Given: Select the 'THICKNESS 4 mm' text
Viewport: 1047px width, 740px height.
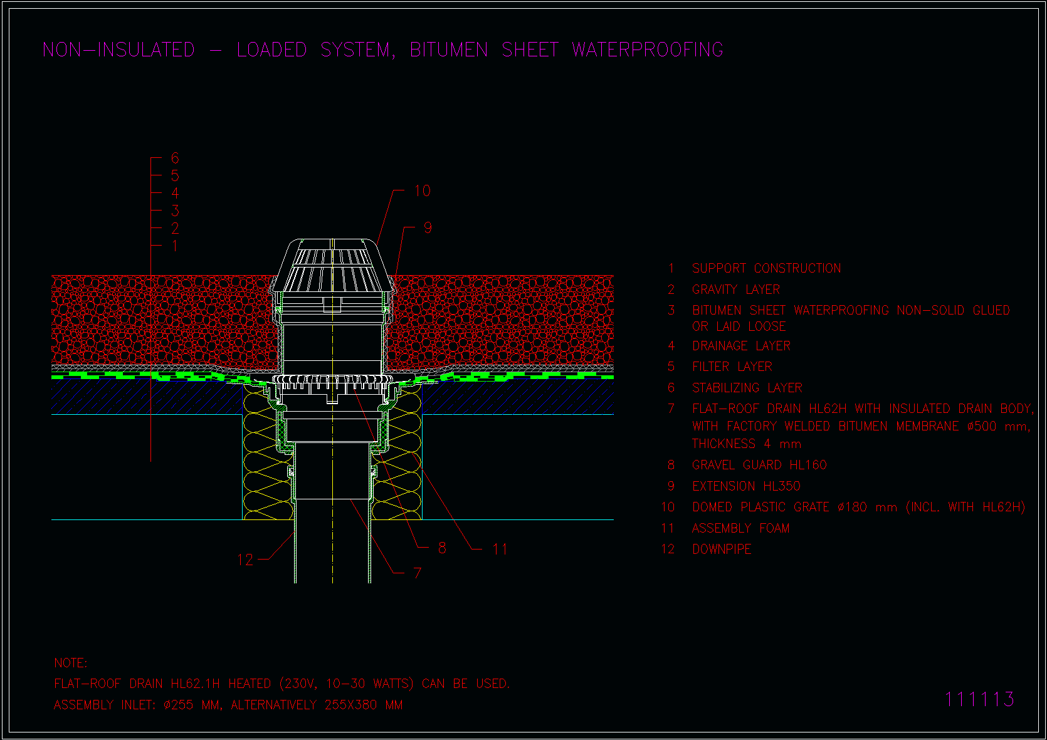Looking at the screenshot, I should click(747, 444).
